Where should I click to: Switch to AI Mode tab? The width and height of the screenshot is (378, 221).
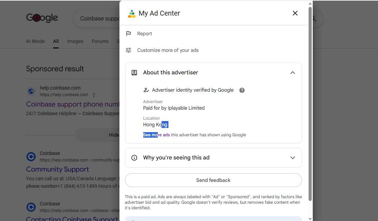[35, 41]
